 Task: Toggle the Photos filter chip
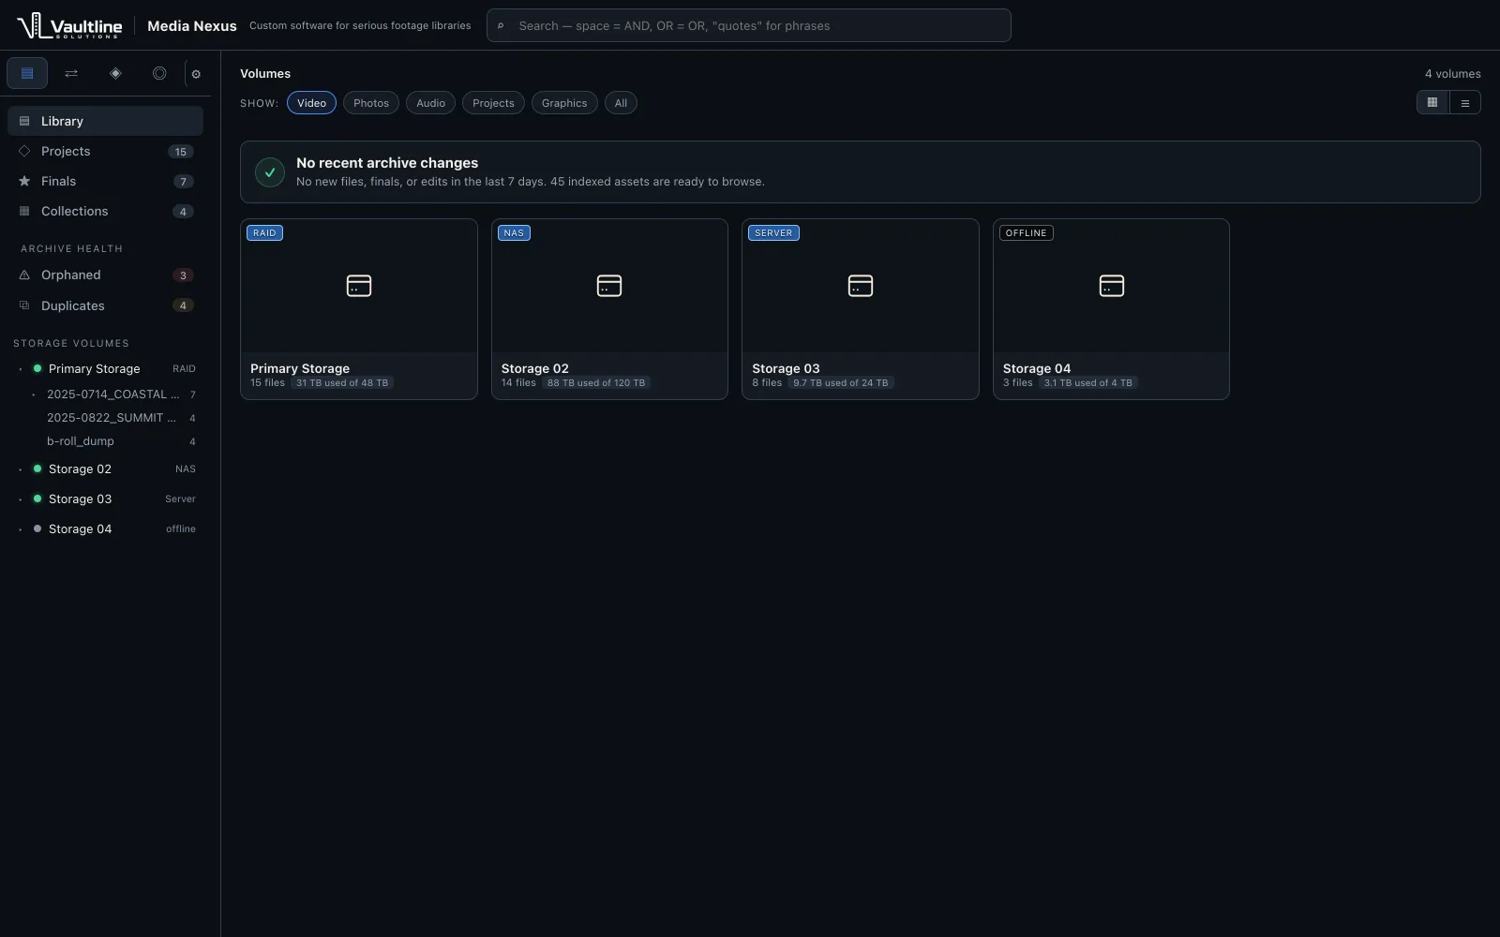[x=371, y=103]
